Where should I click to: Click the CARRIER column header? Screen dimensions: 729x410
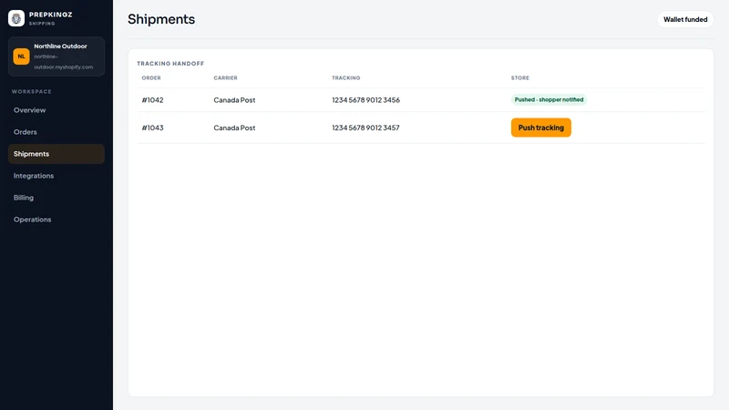225,78
